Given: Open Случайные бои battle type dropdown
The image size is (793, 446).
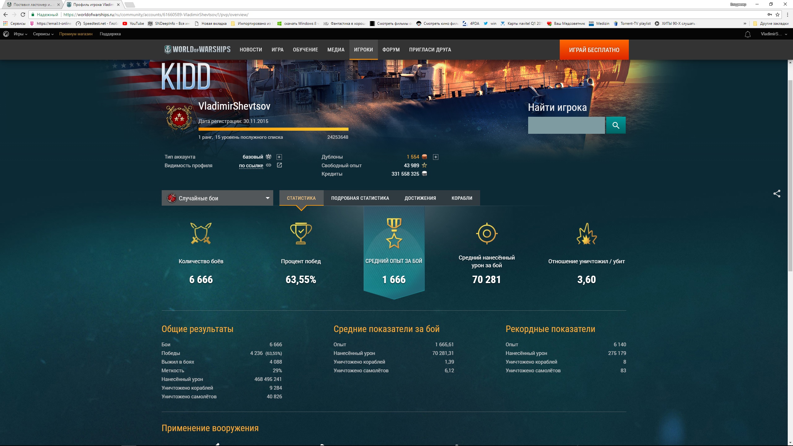Looking at the screenshot, I should coord(217,198).
